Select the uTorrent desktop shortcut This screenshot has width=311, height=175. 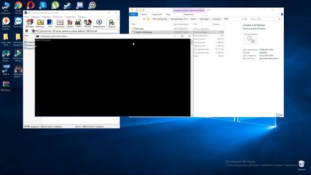[x=55, y=5]
